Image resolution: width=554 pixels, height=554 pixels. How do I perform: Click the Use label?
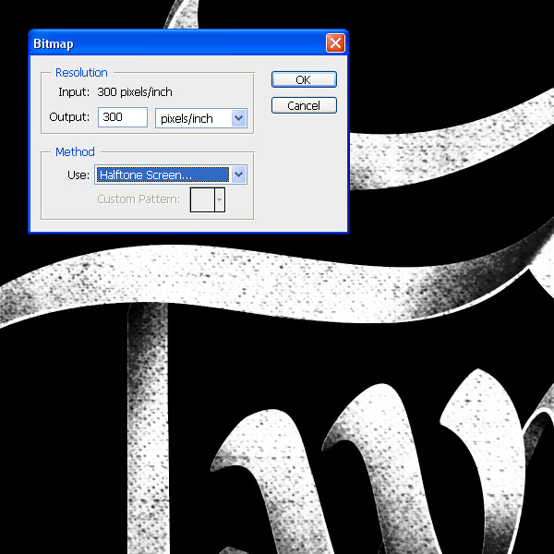(78, 175)
